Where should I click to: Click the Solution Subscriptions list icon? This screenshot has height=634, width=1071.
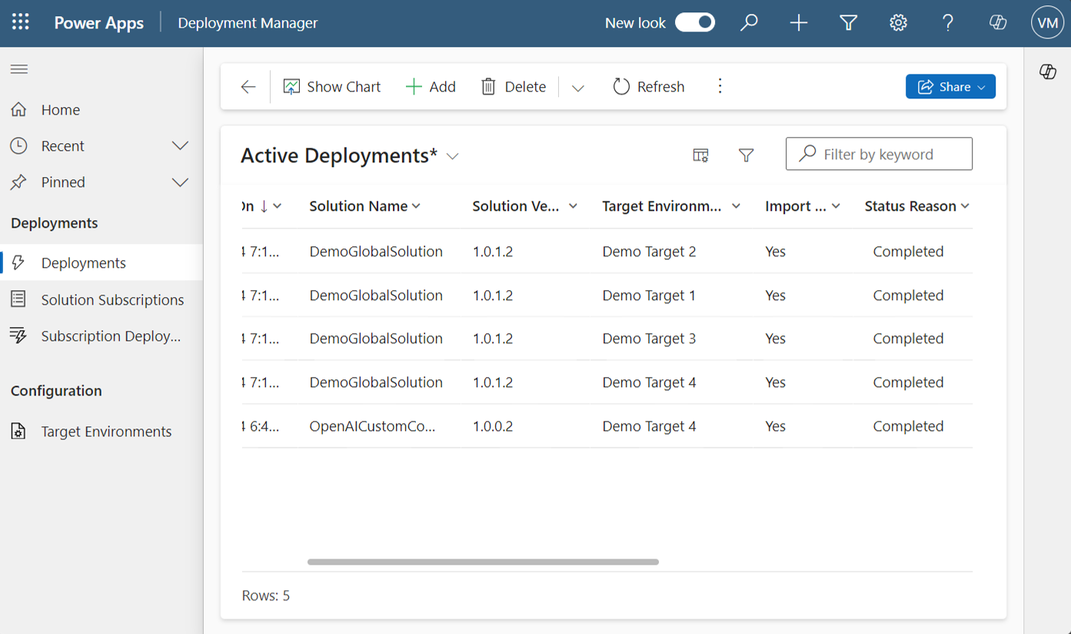(18, 299)
